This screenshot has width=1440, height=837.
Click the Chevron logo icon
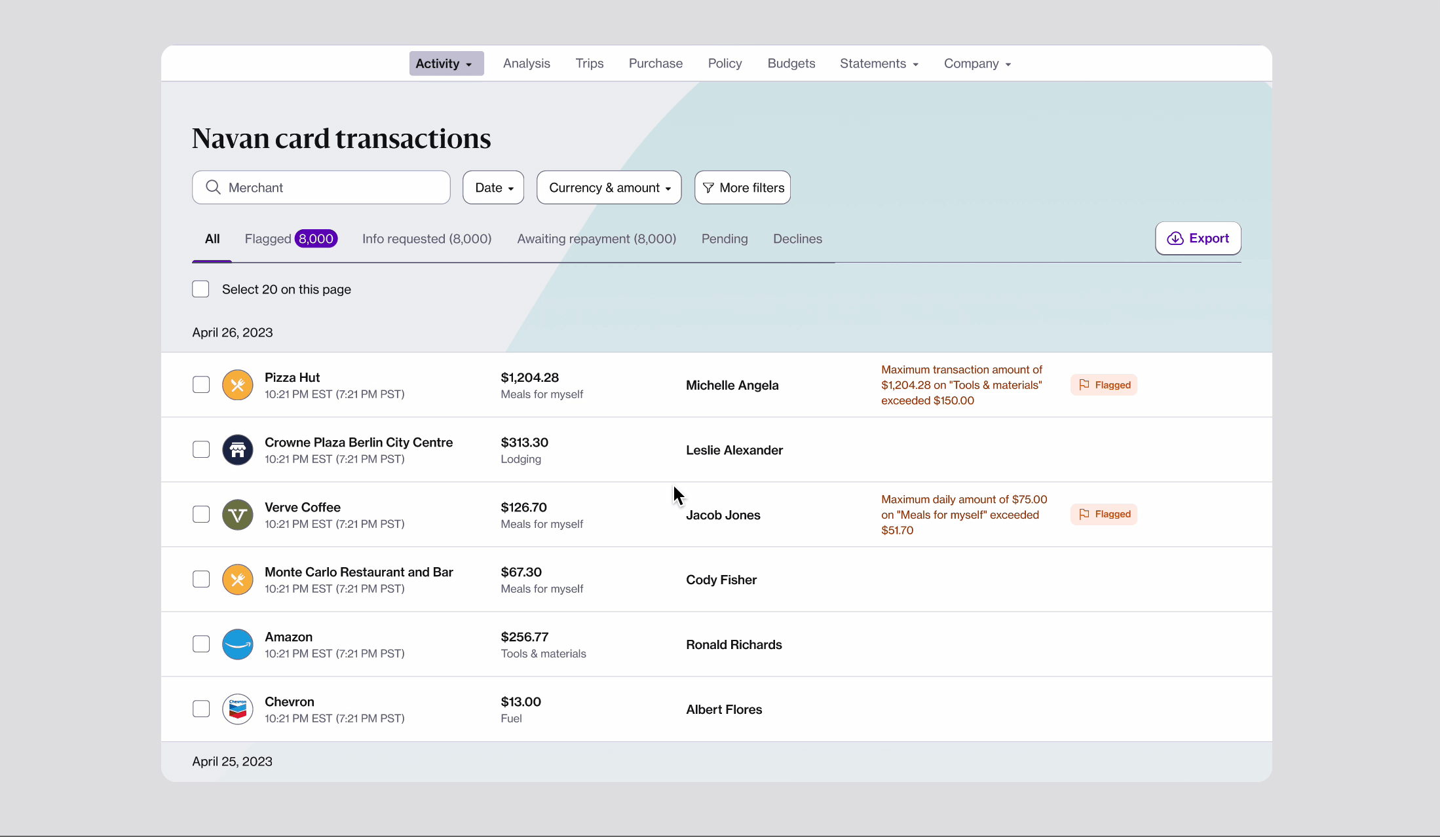coord(237,709)
